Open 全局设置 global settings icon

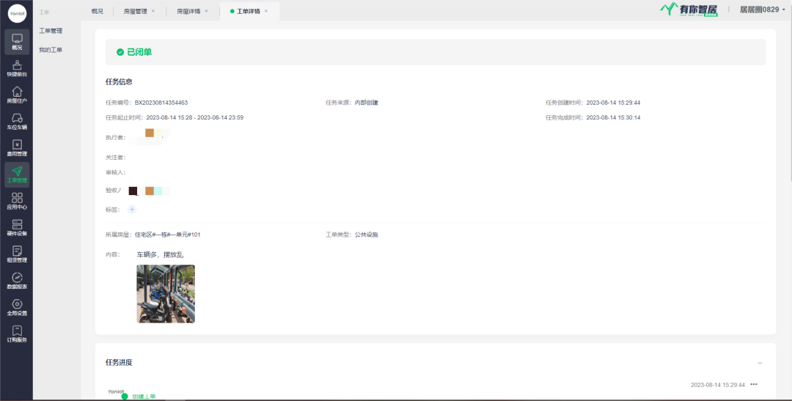(17, 307)
